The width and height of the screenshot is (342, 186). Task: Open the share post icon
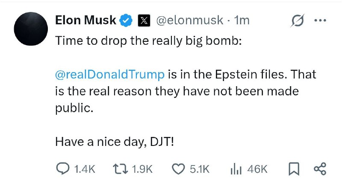(x=320, y=169)
